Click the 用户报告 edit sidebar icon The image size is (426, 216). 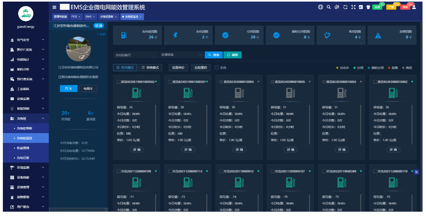point(12,207)
